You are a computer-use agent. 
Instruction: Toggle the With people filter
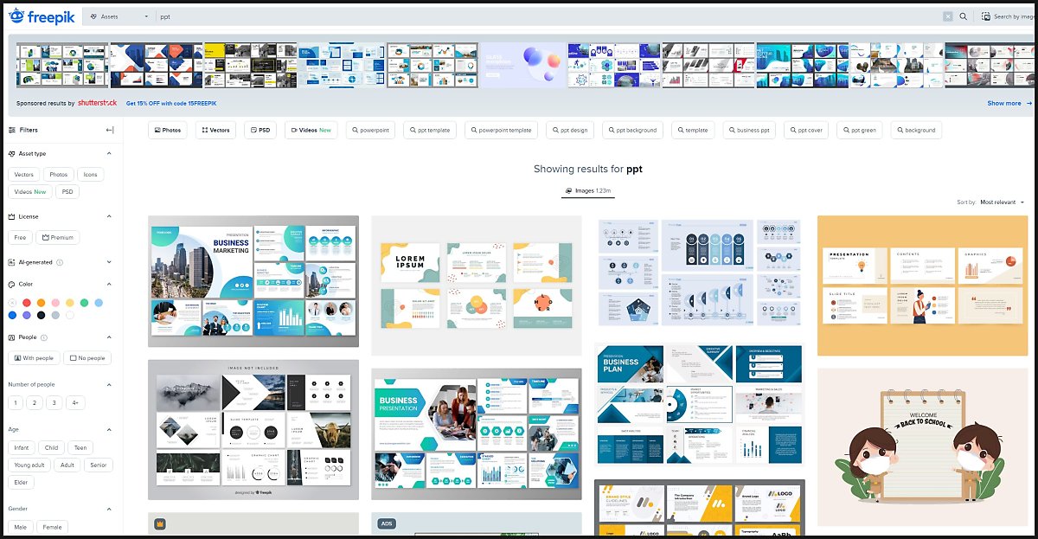34,357
